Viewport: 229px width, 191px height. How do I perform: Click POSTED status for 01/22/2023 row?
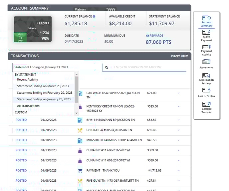point(21,120)
